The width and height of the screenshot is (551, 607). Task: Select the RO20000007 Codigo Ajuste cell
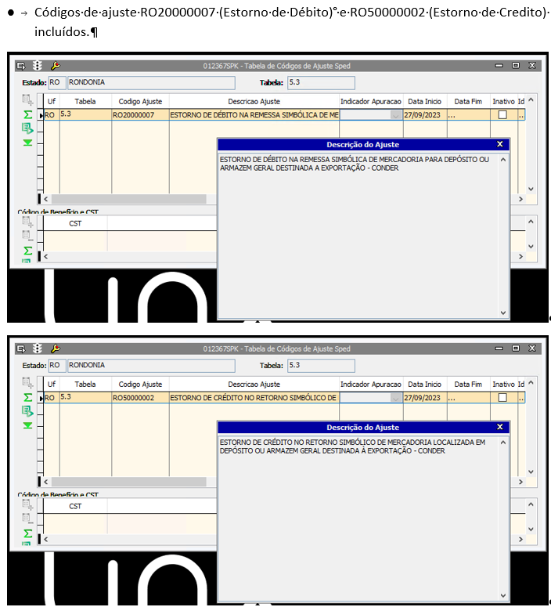(x=140, y=115)
